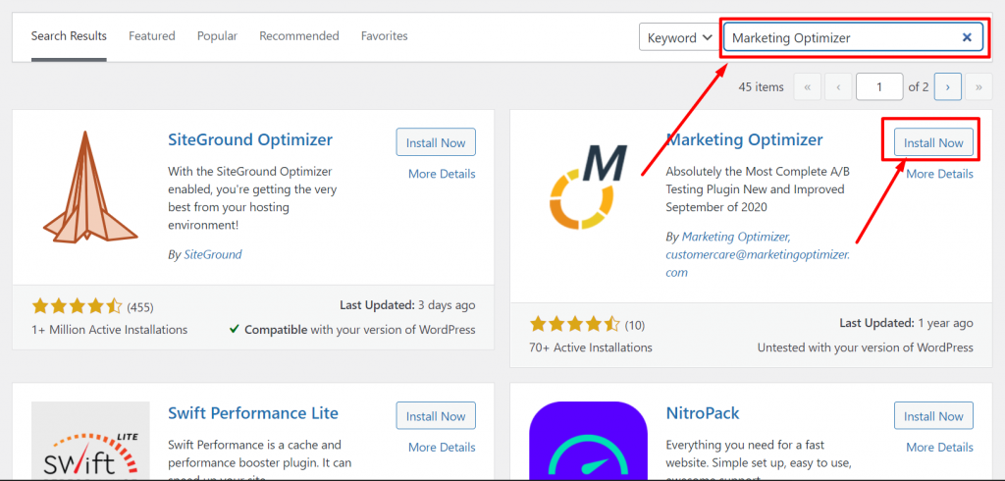Image resolution: width=1005 pixels, height=481 pixels.
Task: Switch to the Popular tab
Action: 217,36
